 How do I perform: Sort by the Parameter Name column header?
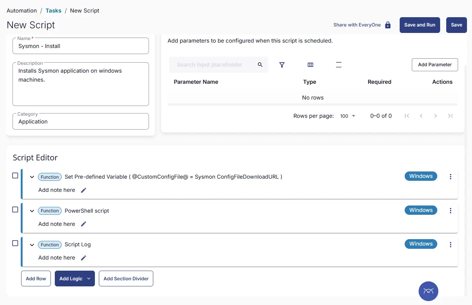[196, 82]
